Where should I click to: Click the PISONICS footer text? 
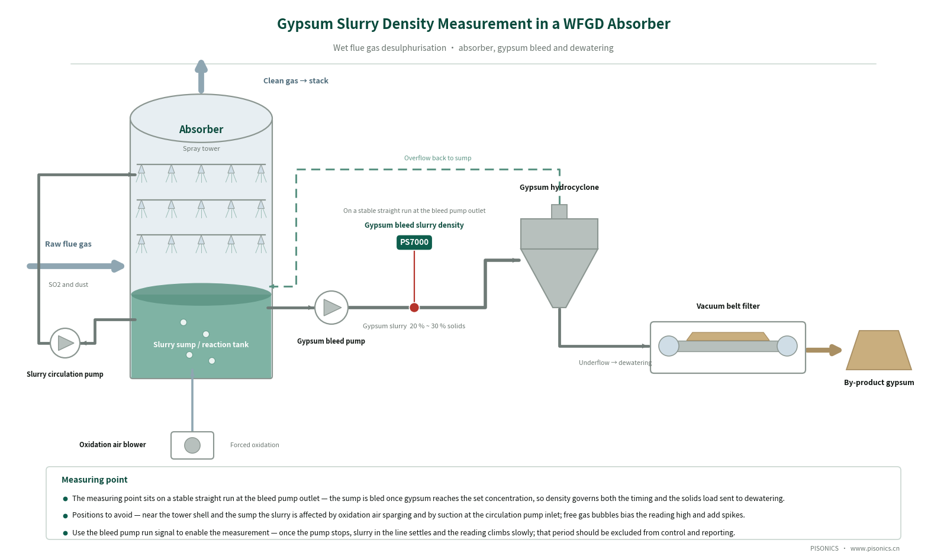point(824,548)
